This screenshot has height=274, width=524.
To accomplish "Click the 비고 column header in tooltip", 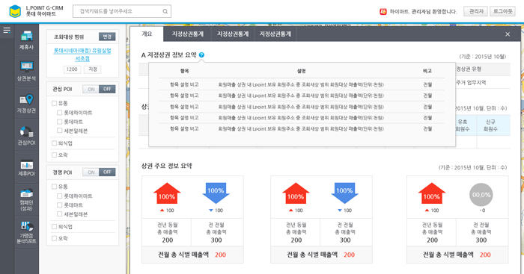I will 427,71.
